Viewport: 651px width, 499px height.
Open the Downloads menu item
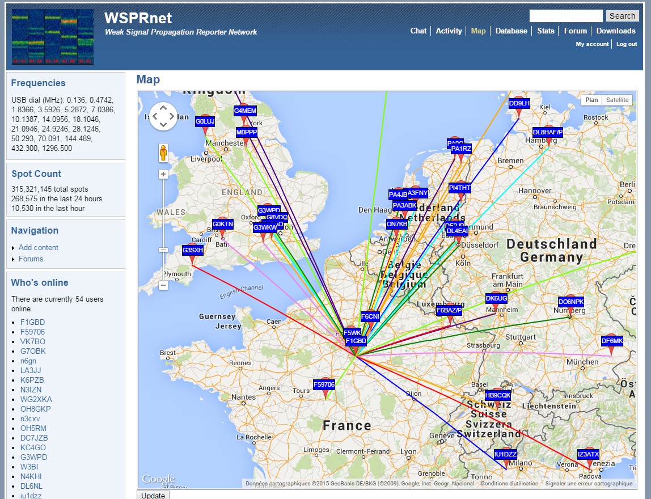pos(616,31)
